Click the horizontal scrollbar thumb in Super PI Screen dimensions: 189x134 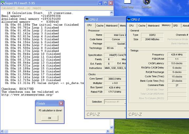pos(6,131)
